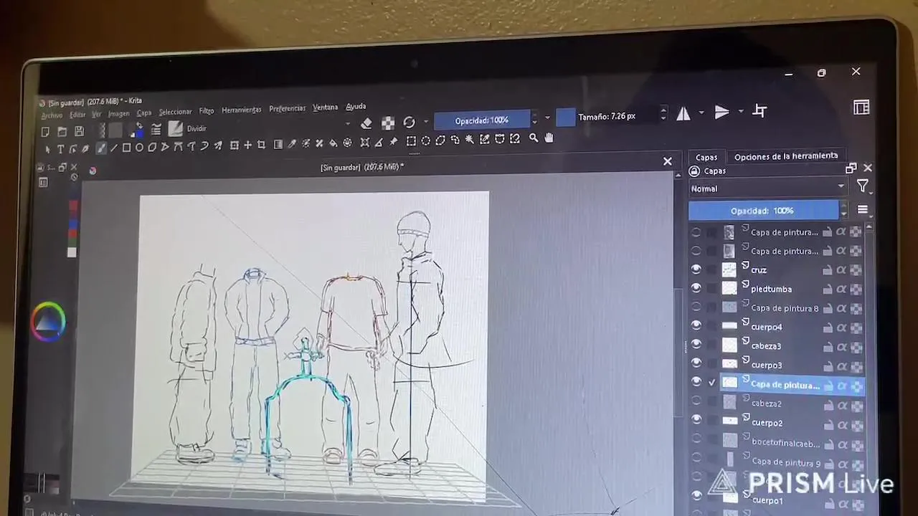The width and height of the screenshot is (918, 516).
Task: Toggle alpha inherit on cuerpo4 layer
Action: tap(841, 327)
